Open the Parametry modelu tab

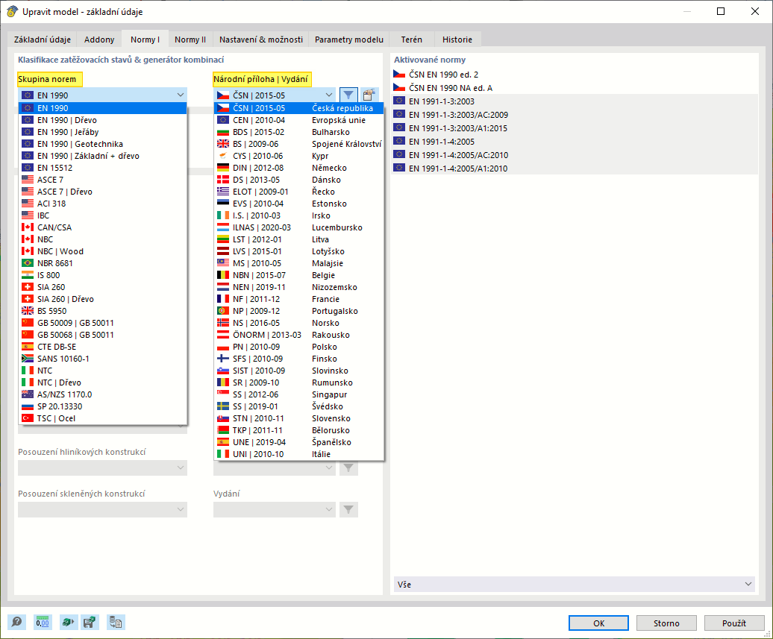click(349, 40)
